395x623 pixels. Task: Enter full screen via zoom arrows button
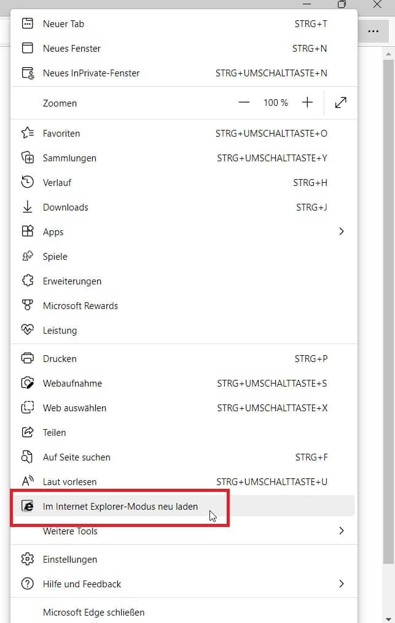(340, 103)
